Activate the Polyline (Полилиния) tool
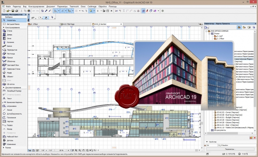 tap(14, 118)
